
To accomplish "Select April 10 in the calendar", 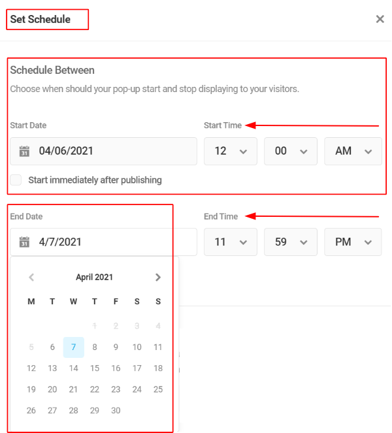I will coord(137,347).
